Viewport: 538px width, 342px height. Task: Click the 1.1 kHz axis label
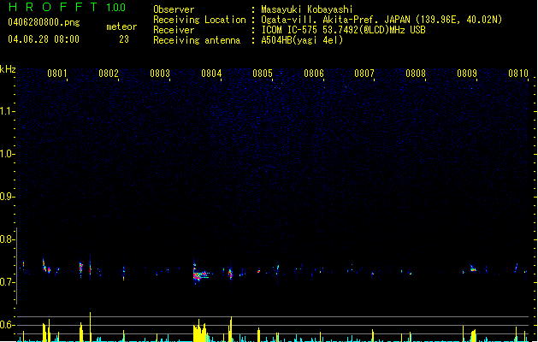pos(8,111)
